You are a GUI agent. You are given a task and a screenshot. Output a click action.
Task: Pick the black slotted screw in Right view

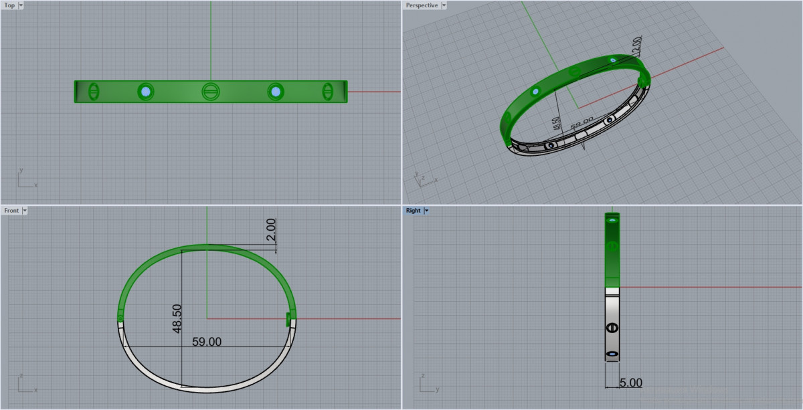(x=612, y=328)
